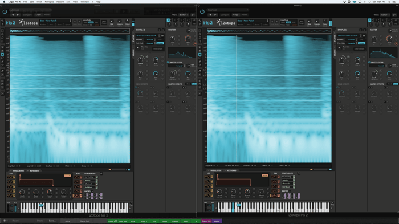The image size is (399, 224).
Task: Open the Manual preset dropdown in whine 1
Action: tap(31, 10)
